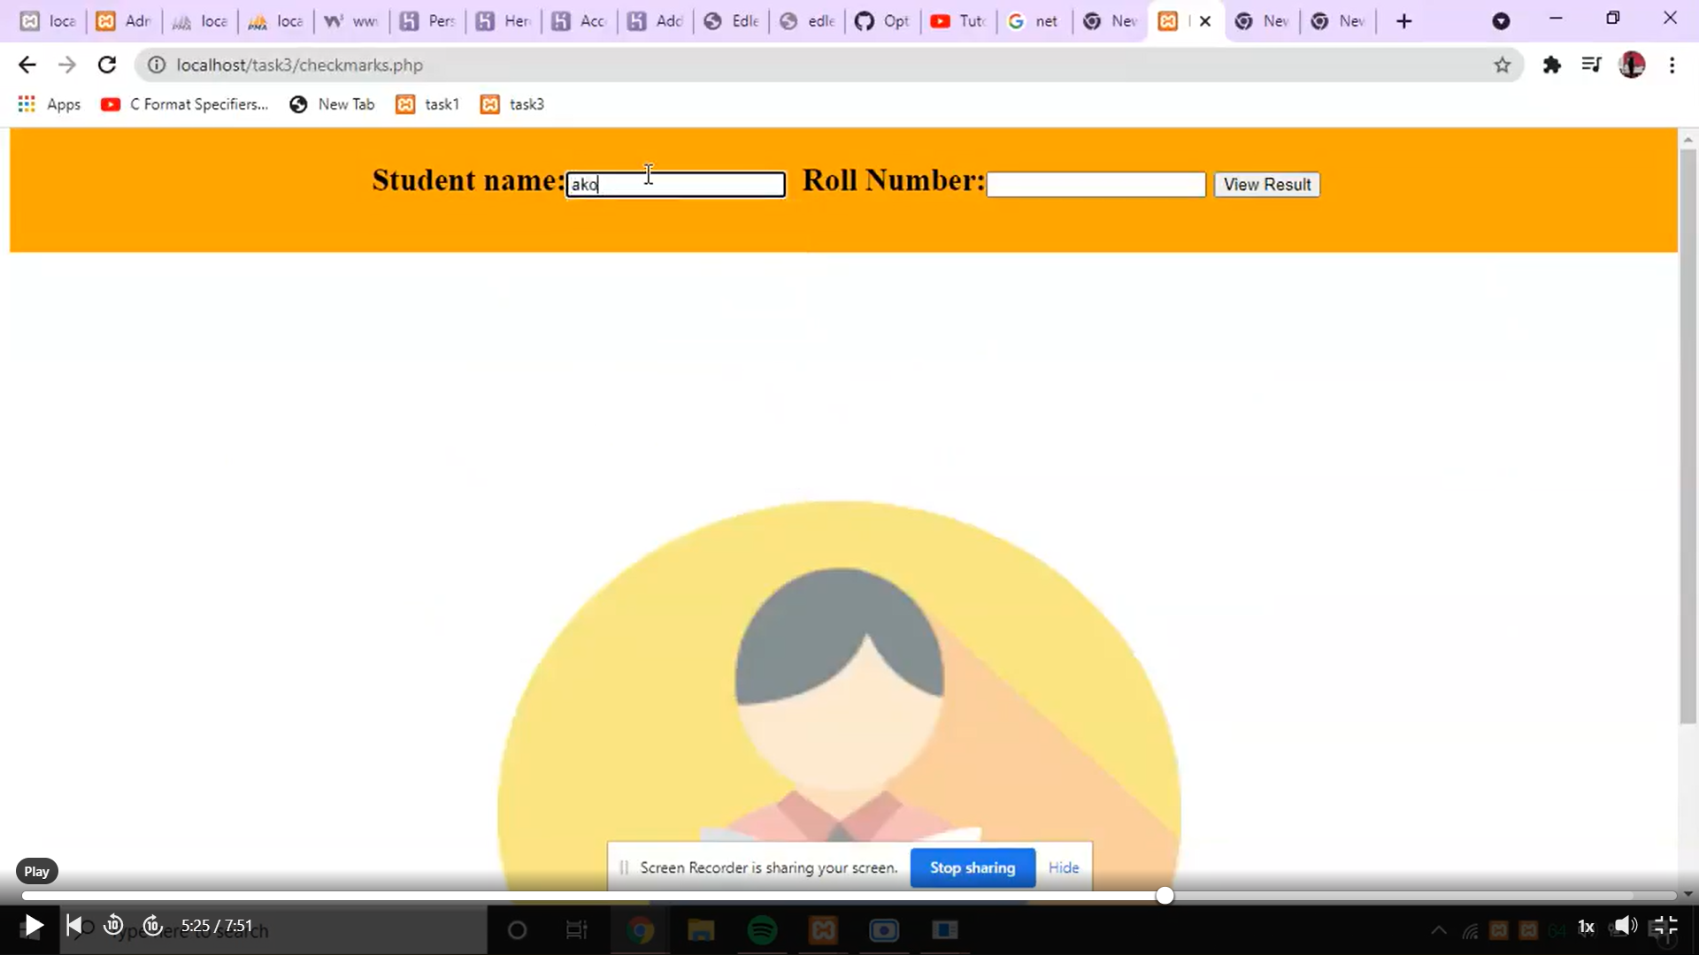
Task: Focus the Student name input field
Action: [x=675, y=184]
